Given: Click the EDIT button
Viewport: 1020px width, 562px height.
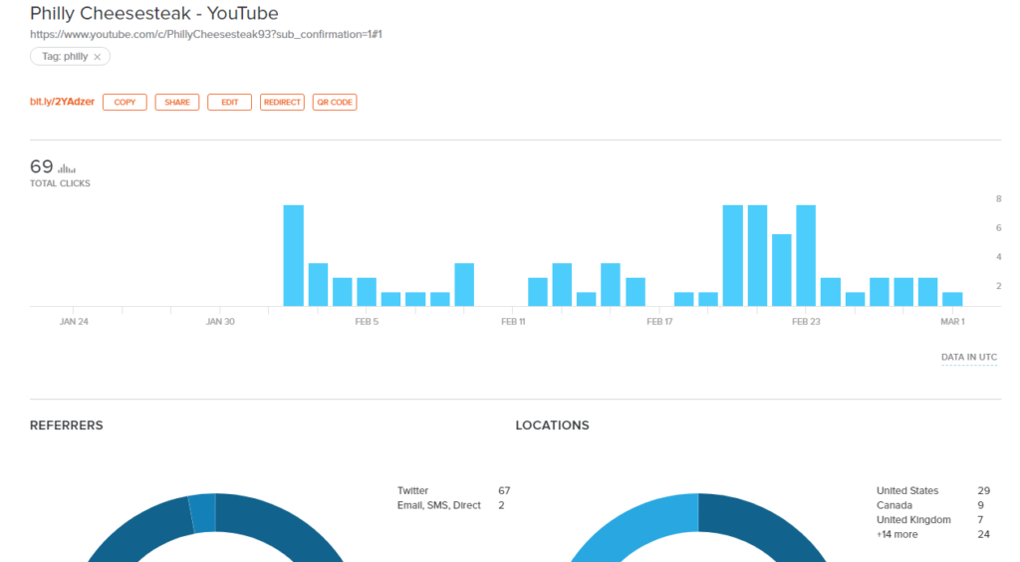Looking at the screenshot, I should point(230,102).
